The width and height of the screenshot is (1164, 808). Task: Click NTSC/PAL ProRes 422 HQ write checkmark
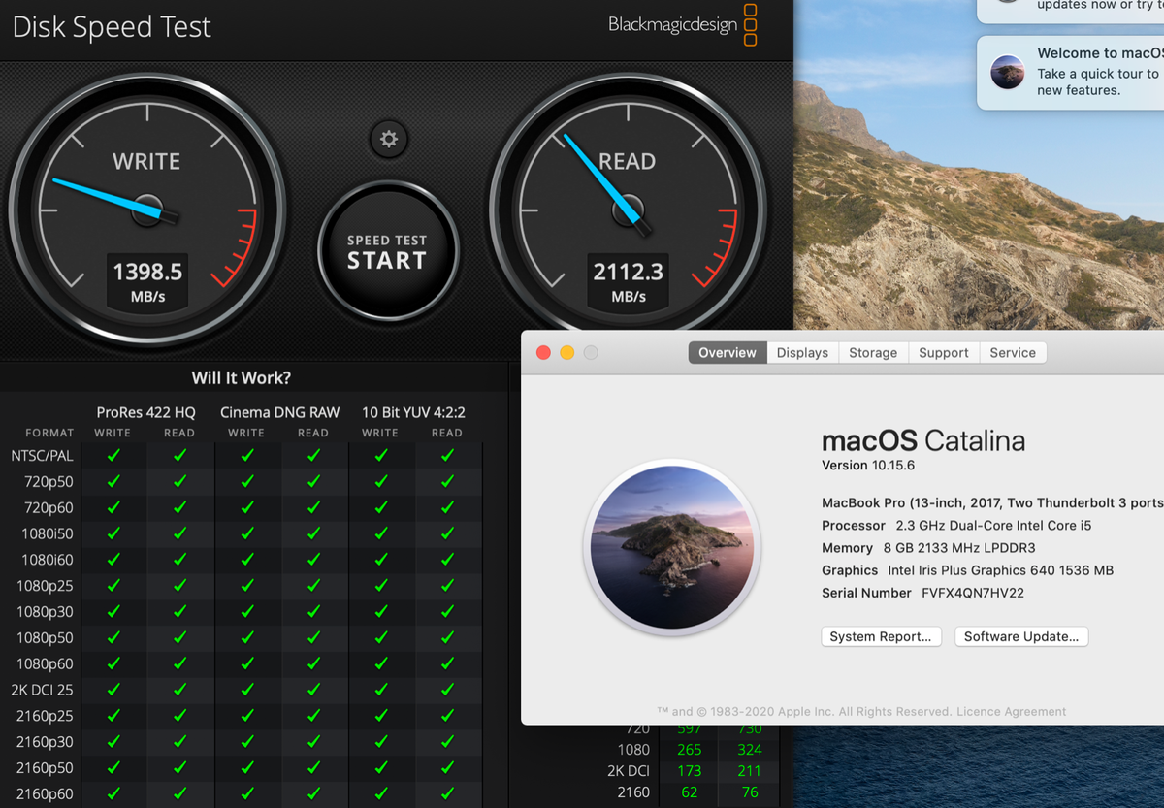point(113,455)
